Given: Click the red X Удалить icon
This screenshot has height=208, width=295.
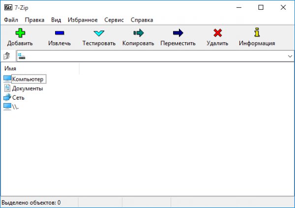Looking at the screenshot, I should pyautogui.click(x=218, y=33).
